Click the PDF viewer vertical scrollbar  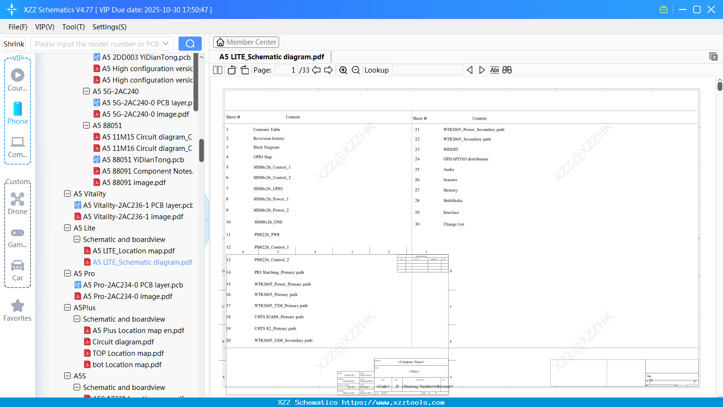(720, 85)
